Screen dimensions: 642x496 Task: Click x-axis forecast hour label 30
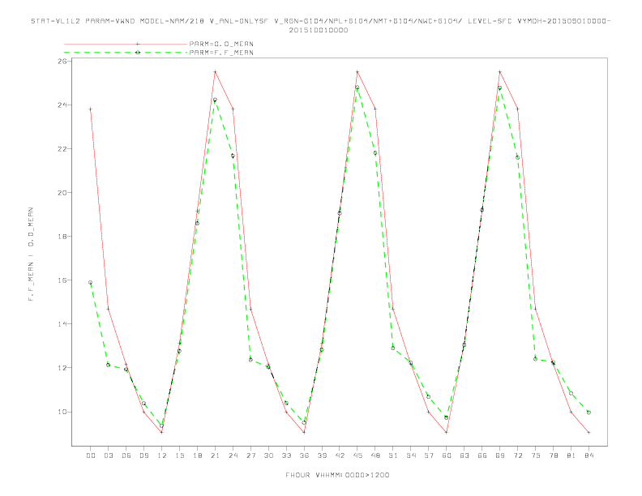coord(268,455)
